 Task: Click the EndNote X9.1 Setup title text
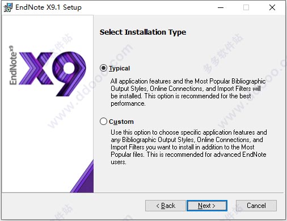(x=48, y=7)
